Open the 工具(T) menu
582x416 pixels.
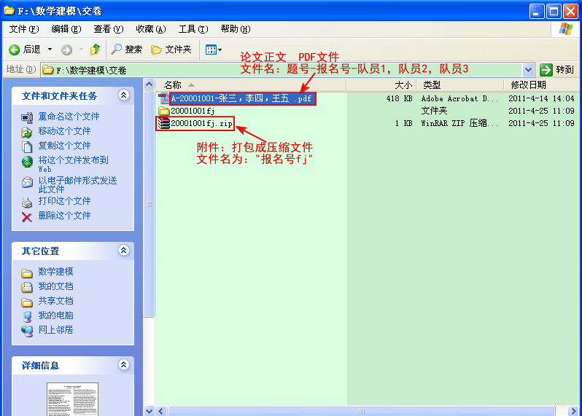[193, 29]
